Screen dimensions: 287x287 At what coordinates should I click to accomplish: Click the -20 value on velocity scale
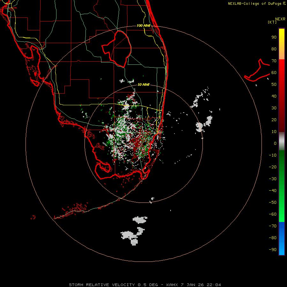(x=273, y=167)
